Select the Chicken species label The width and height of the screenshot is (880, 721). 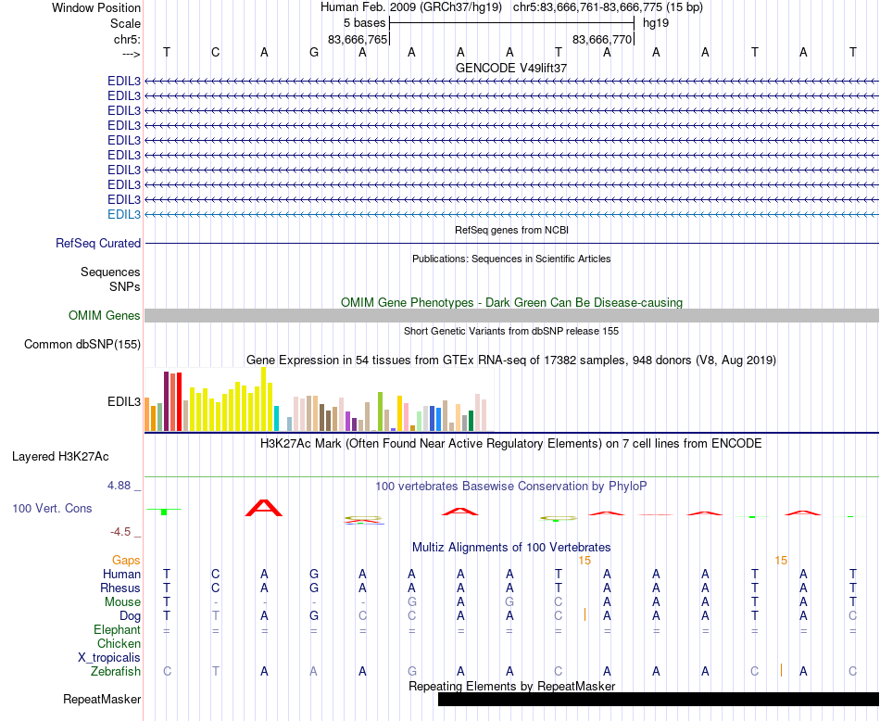pos(119,643)
